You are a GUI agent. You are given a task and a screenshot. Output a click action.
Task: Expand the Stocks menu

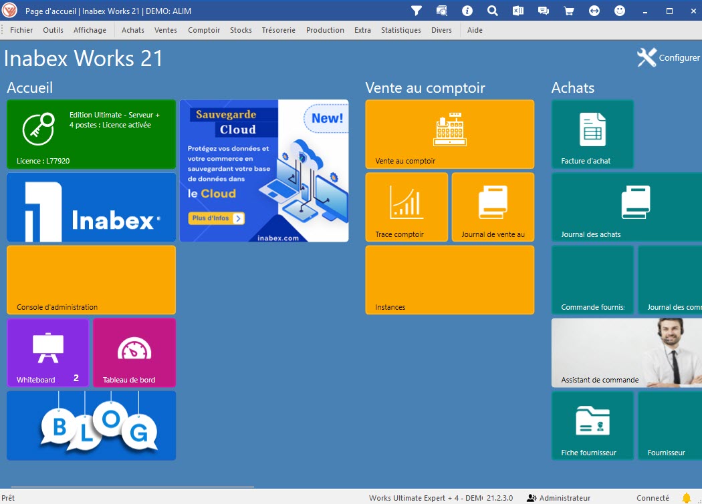[241, 30]
